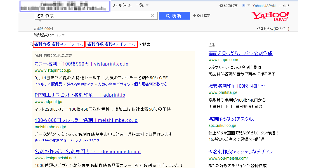The image size is (316, 168).
Task: Click second related search 名刺 作成 名刺ネットドットコム
Action: [111, 44]
